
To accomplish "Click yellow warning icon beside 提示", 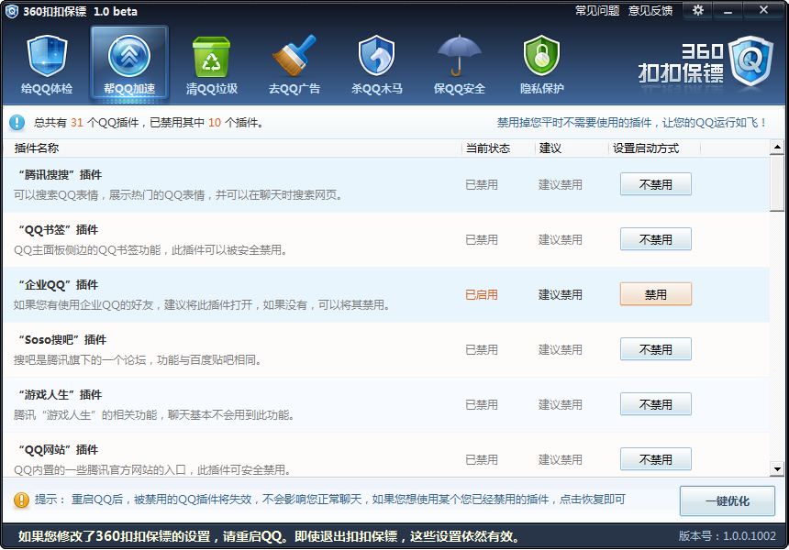I will (21, 500).
